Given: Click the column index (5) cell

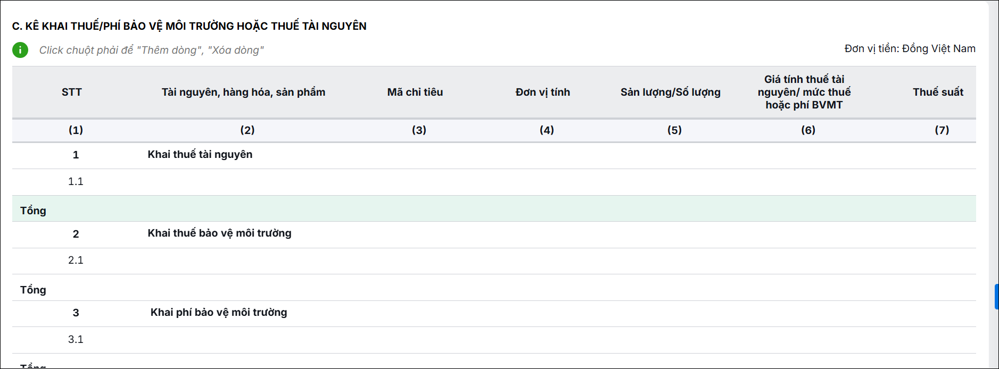Looking at the screenshot, I should pos(675,130).
